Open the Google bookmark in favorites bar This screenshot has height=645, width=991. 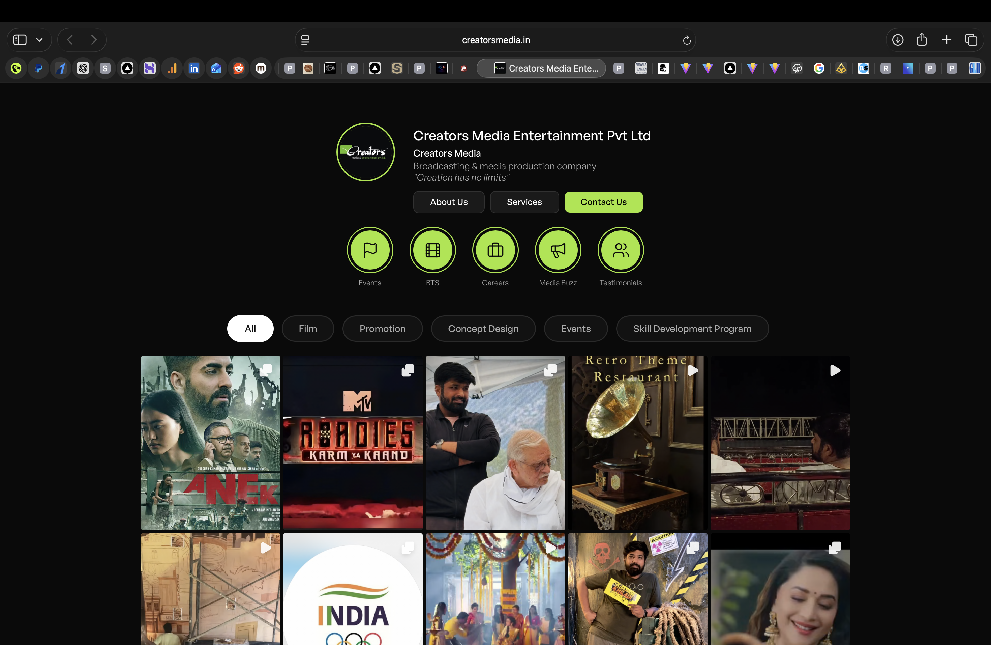click(x=819, y=68)
